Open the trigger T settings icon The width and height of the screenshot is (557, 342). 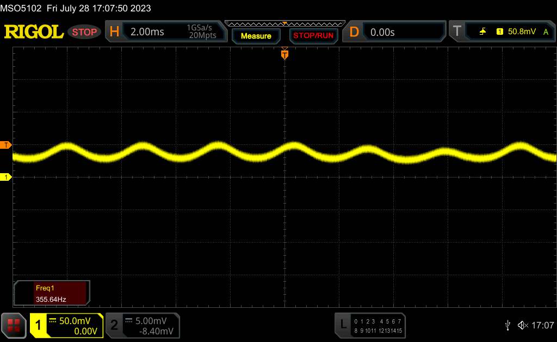tap(457, 31)
